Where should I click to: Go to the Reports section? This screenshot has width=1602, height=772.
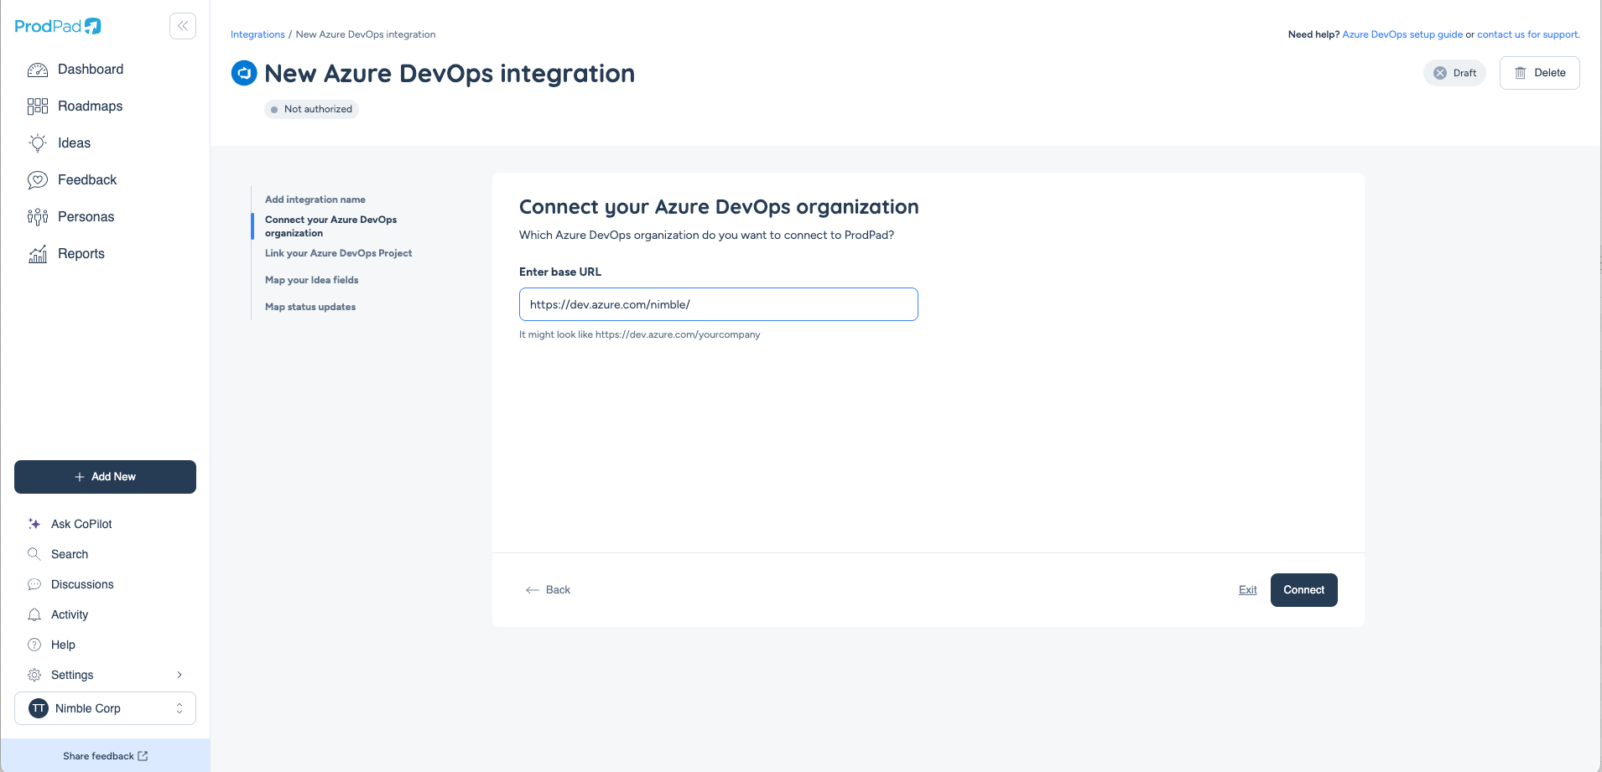[x=81, y=254]
